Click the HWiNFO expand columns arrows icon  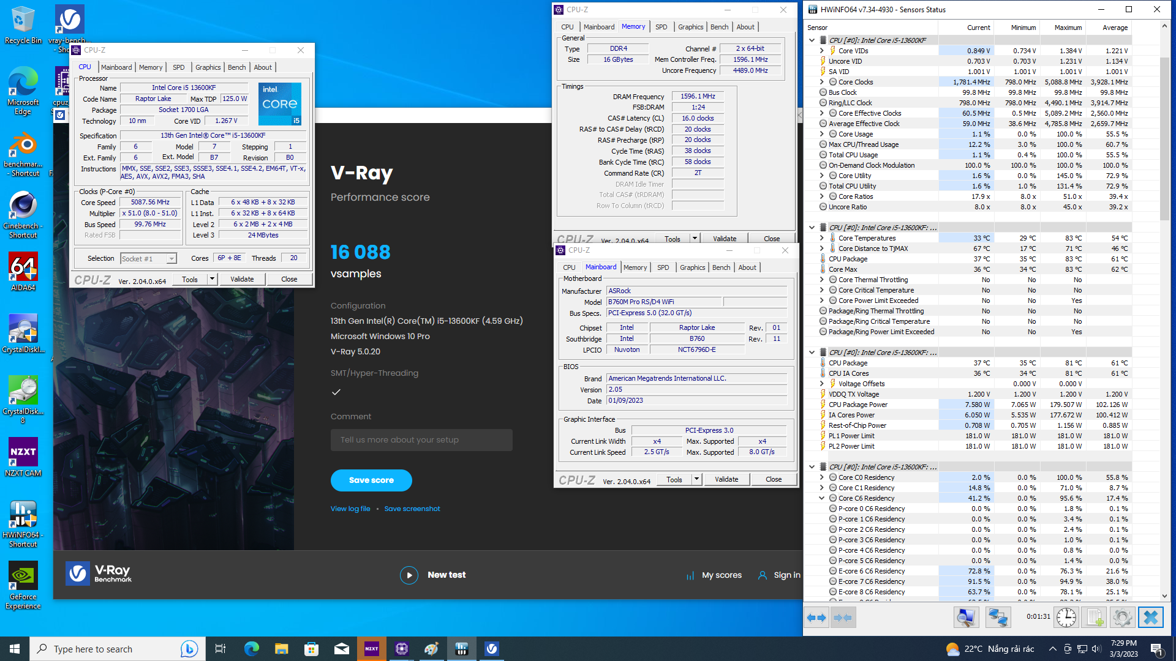(x=816, y=618)
